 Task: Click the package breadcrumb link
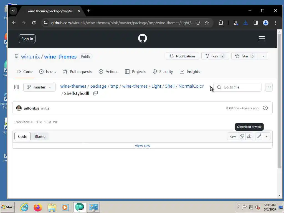[98, 86]
